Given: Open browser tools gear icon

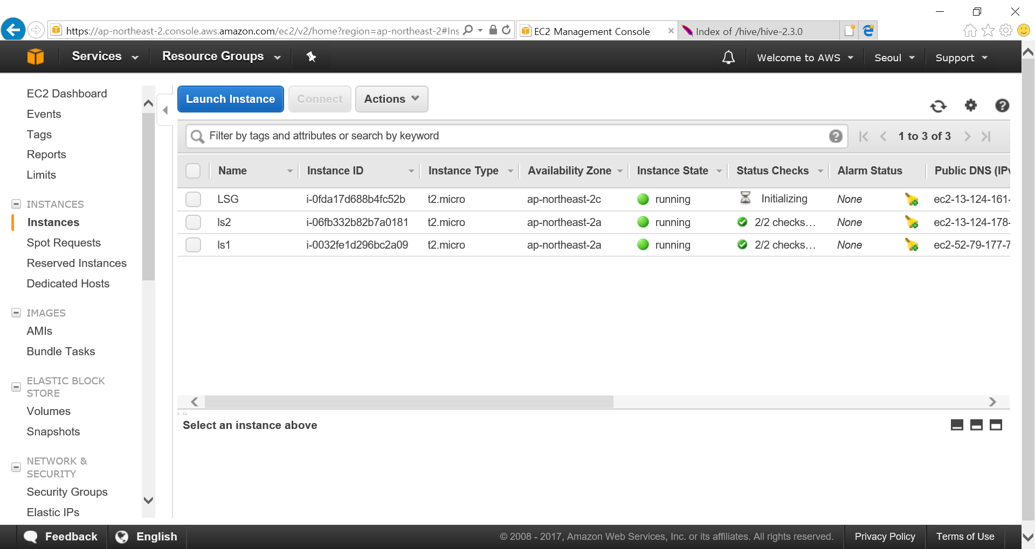Looking at the screenshot, I should pyautogui.click(x=1006, y=31).
